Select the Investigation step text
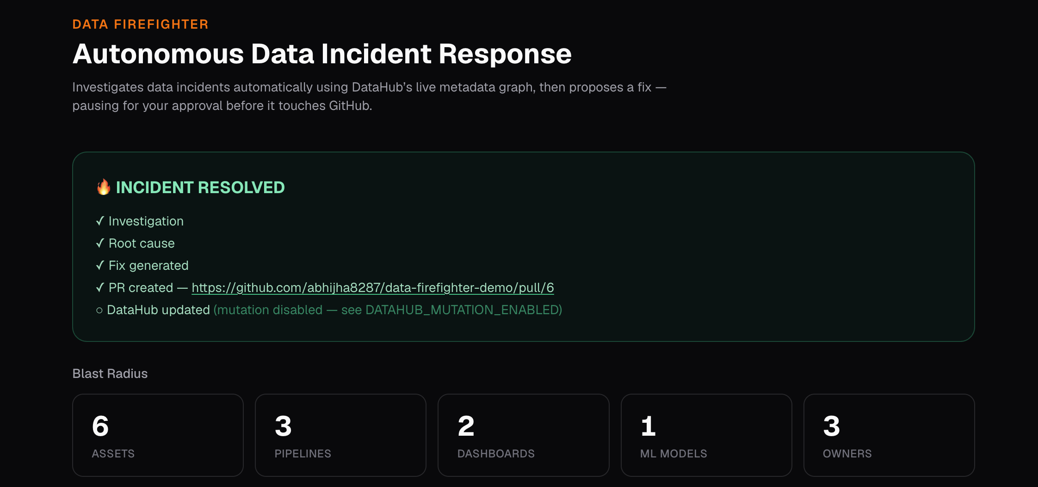The width and height of the screenshot is (1038, 487). pos(146,221)
